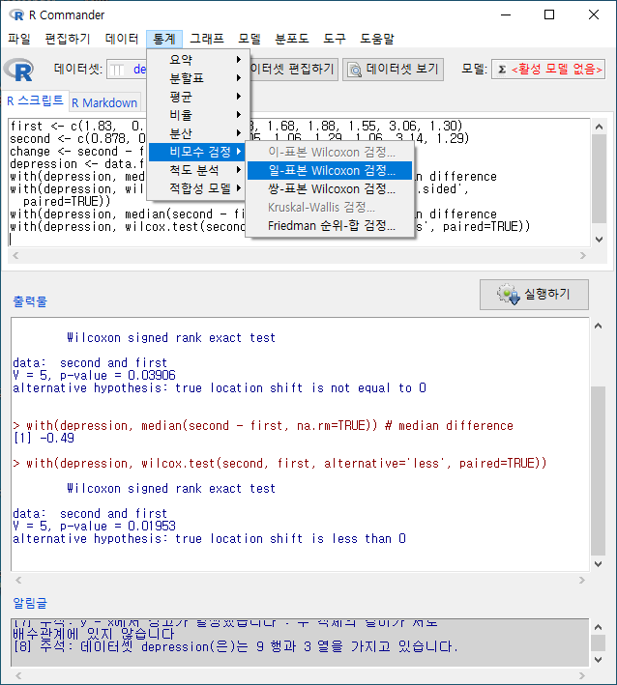Click the empty last script line
The height and width of the screenshot is (685, 617).
pyautogui.click(x=300, y=239)
